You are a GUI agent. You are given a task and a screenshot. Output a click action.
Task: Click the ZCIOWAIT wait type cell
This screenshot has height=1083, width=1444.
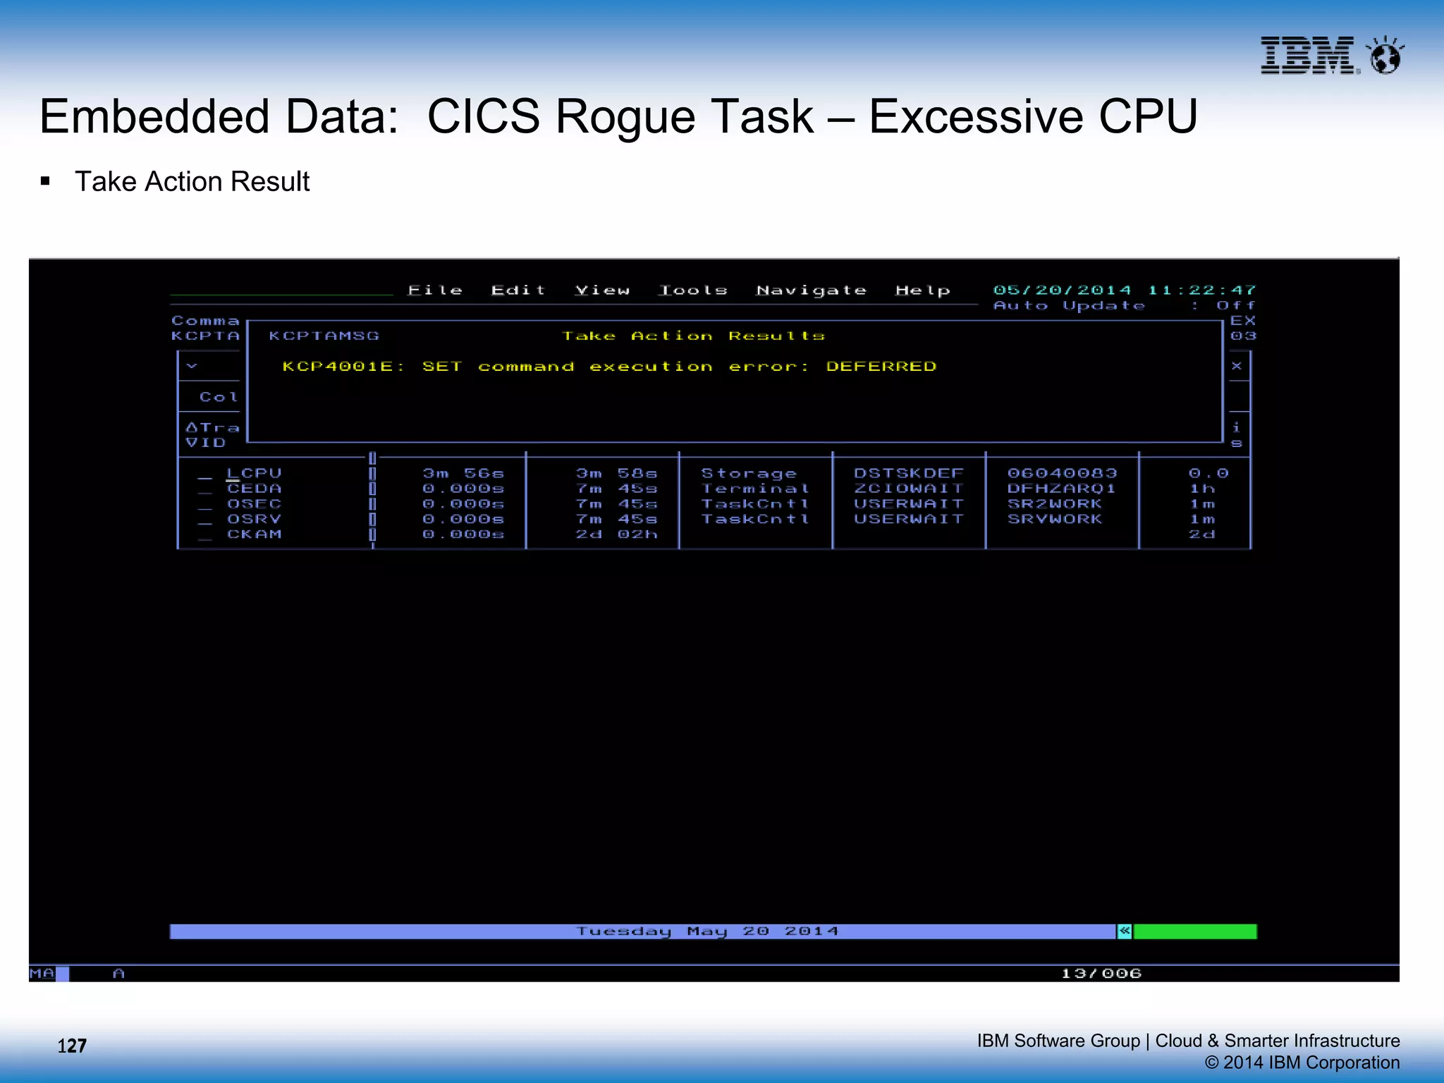pyautogui.click(x=908, y=489)
